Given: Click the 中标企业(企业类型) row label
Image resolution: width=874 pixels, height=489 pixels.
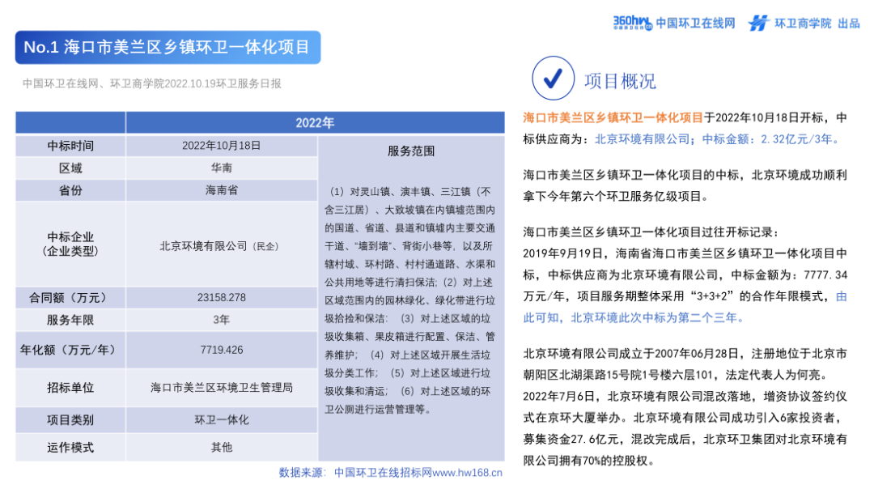Looking at the screenshot, I should click(x=70, y=244).
